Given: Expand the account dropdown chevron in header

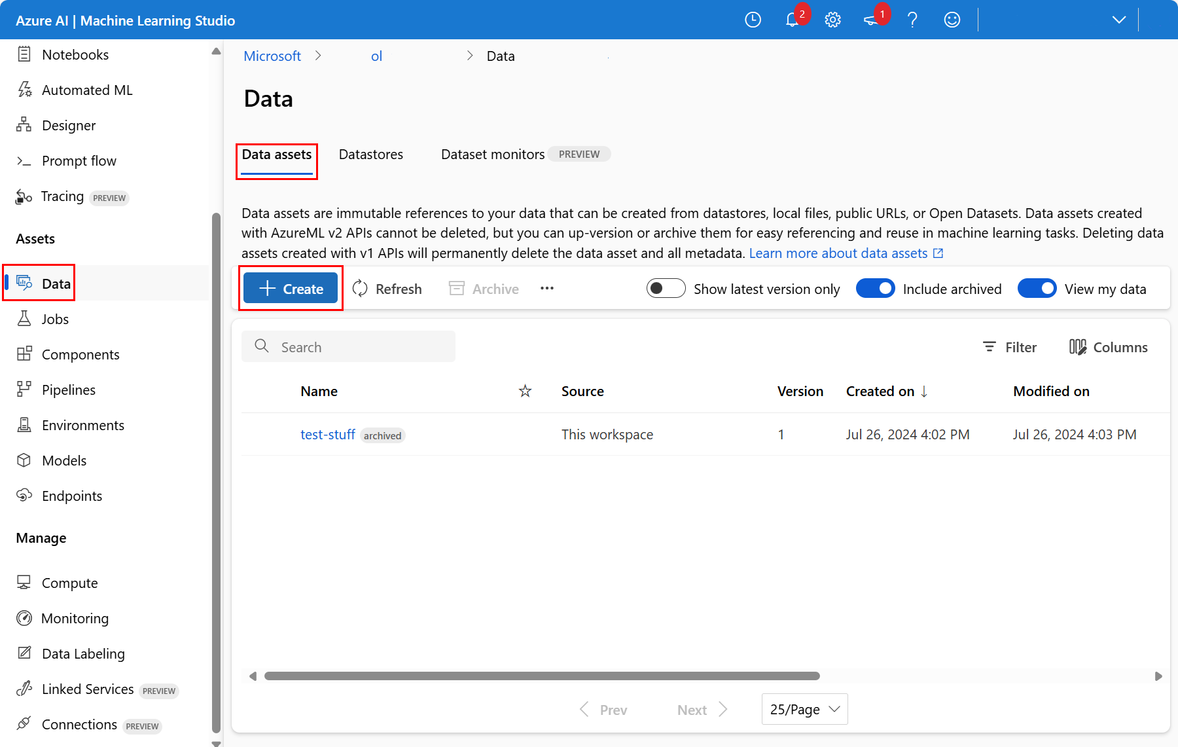Looking at the screenshot, I should click(x=1119, y=20).
